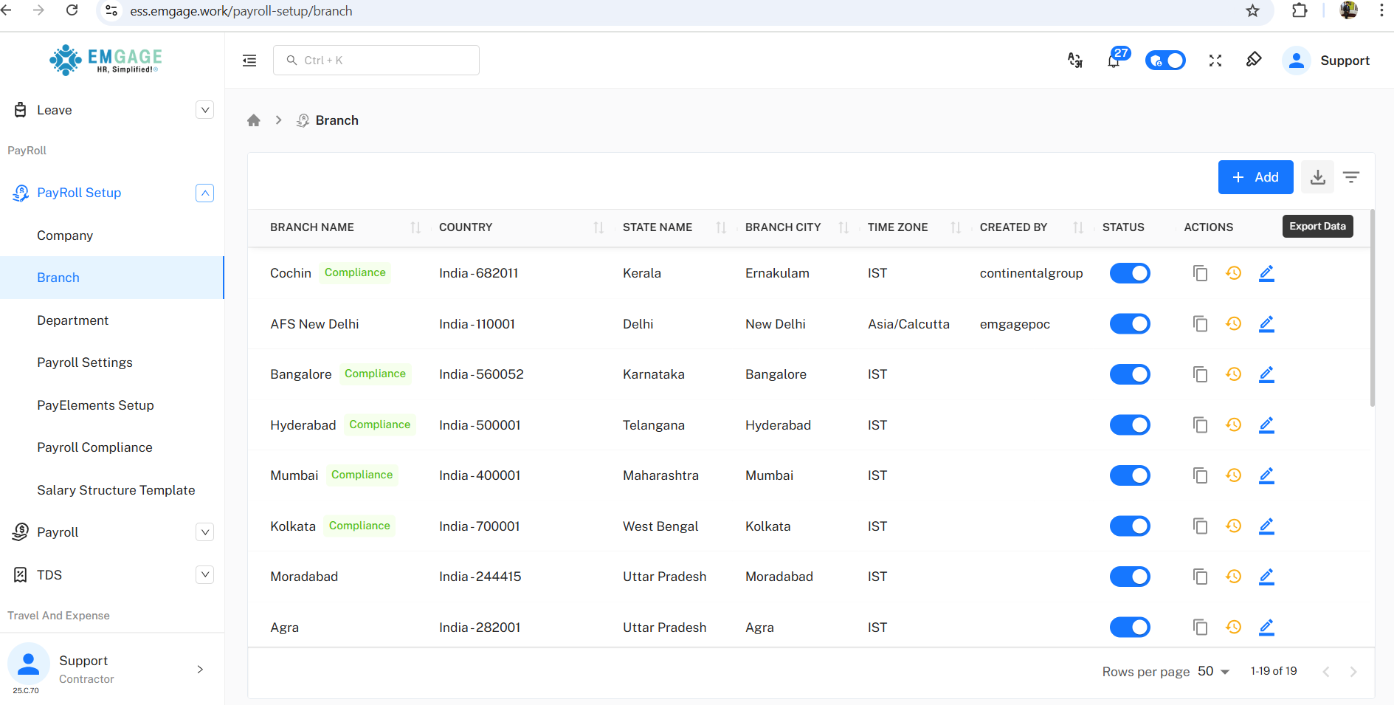Image resolution: width=1394 pixels, height=705 pixels.
Task: Open the table filter icon
Action: pyautogui.click(x=1351, y=177)
